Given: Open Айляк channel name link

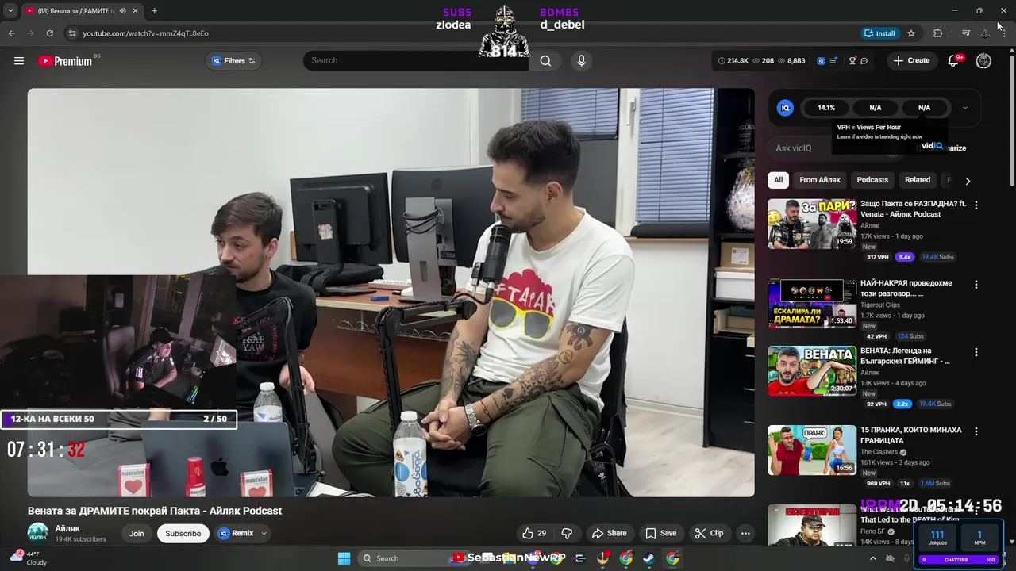Looking at the screenshot, I should coord(67,528).
